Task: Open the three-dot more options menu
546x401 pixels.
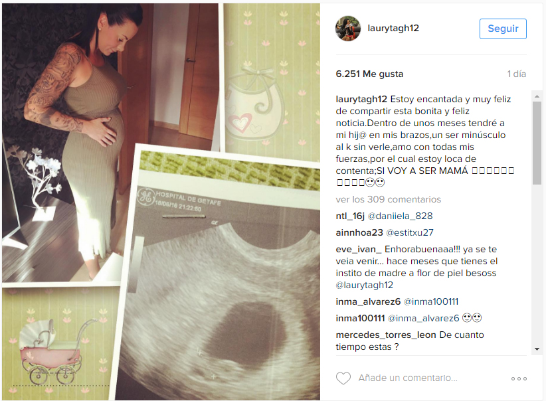Action: pos(519,378)
